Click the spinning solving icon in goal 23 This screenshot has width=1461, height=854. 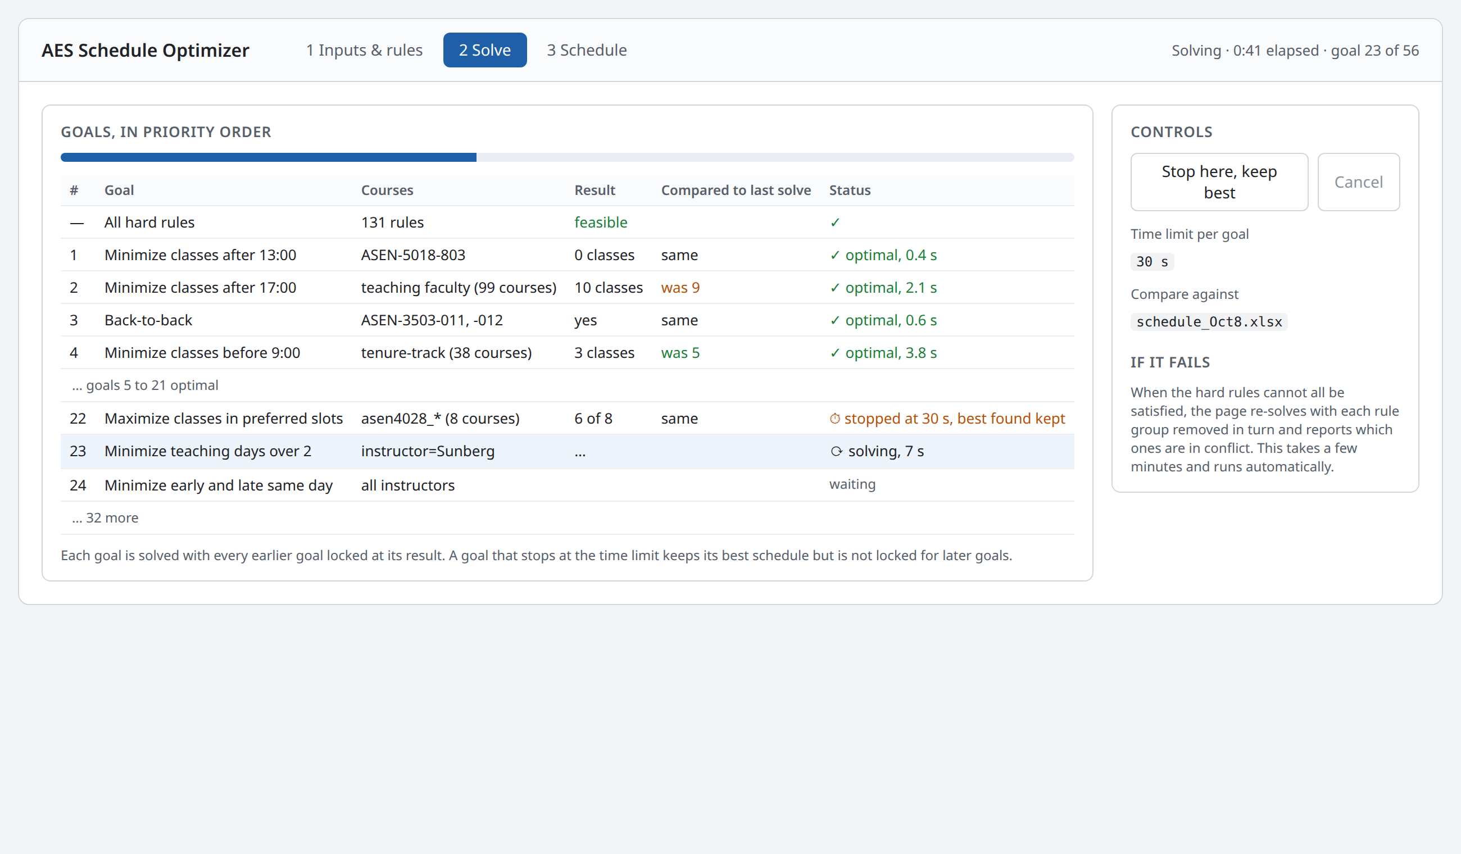pos(836,451)
